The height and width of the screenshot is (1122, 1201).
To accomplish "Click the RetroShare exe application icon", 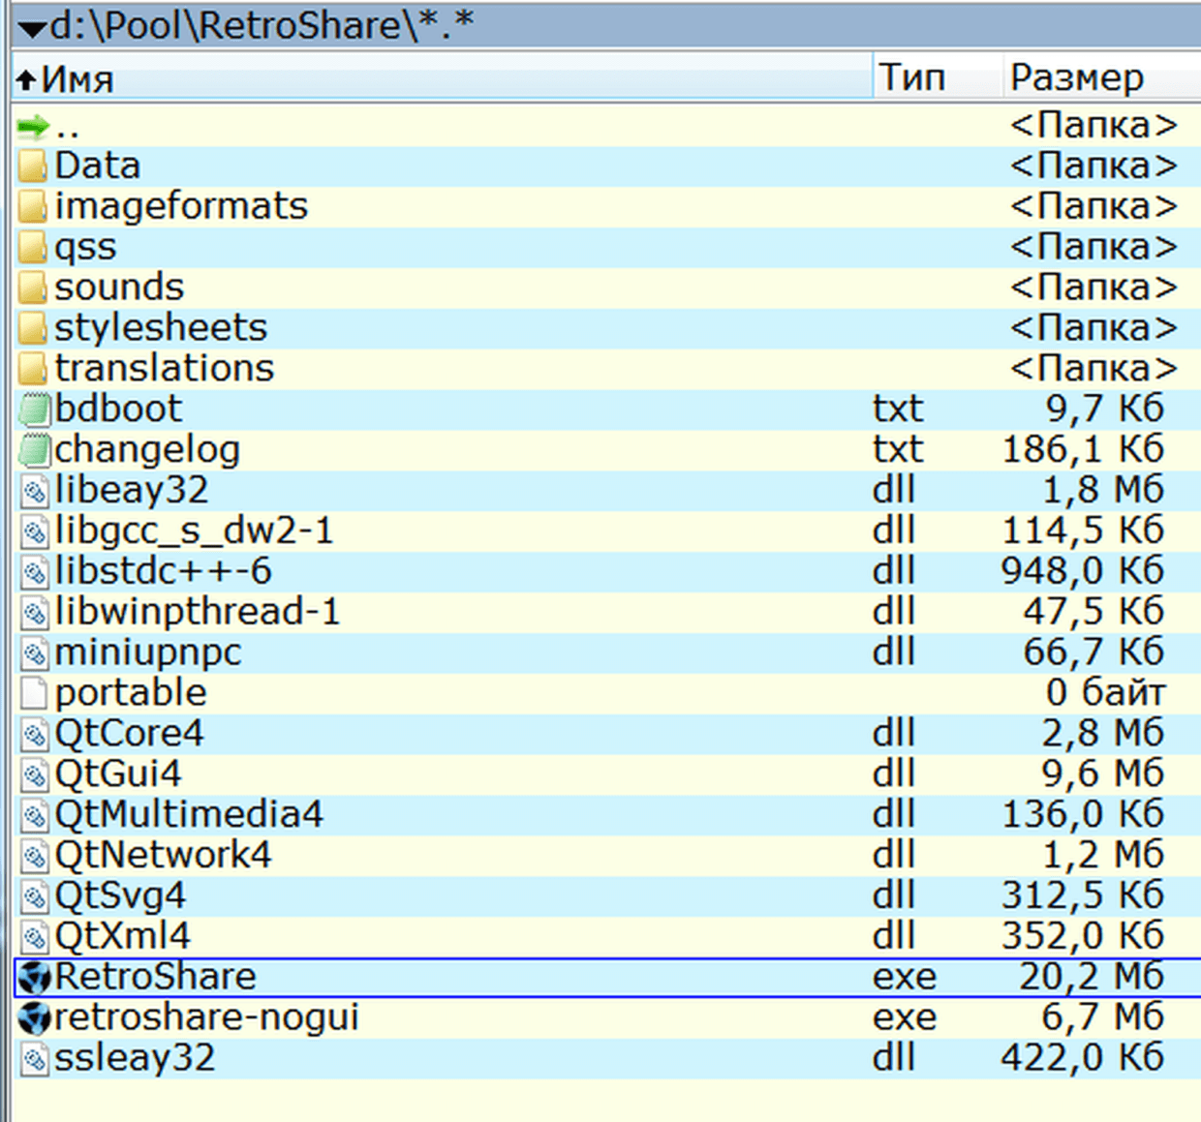I will [x=34, y=977].
